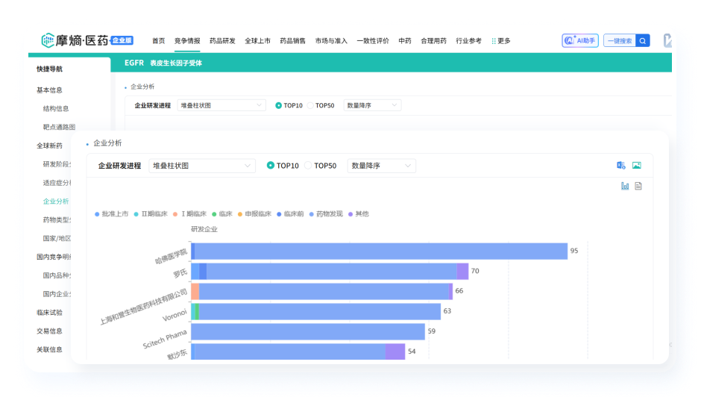The width and height of the screenshot is (701, 397).
Task: Open 行业参考 navigation tab
Action: tap(468, 41)
